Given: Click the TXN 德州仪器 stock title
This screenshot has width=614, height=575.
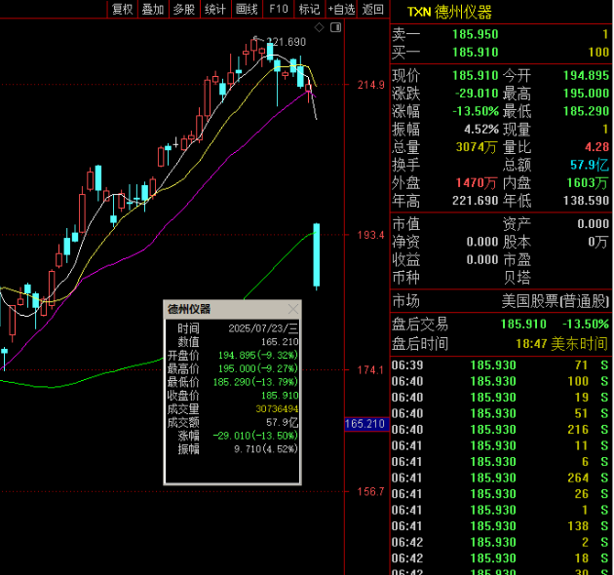Looking at the screenshot, I should (449, 12).
